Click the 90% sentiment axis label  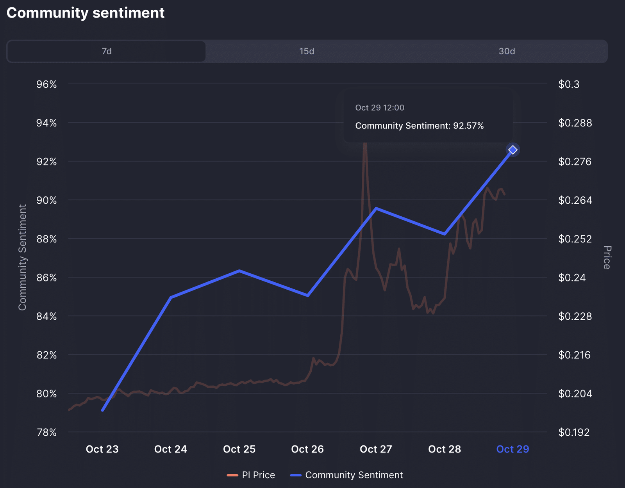pos(46,200)
